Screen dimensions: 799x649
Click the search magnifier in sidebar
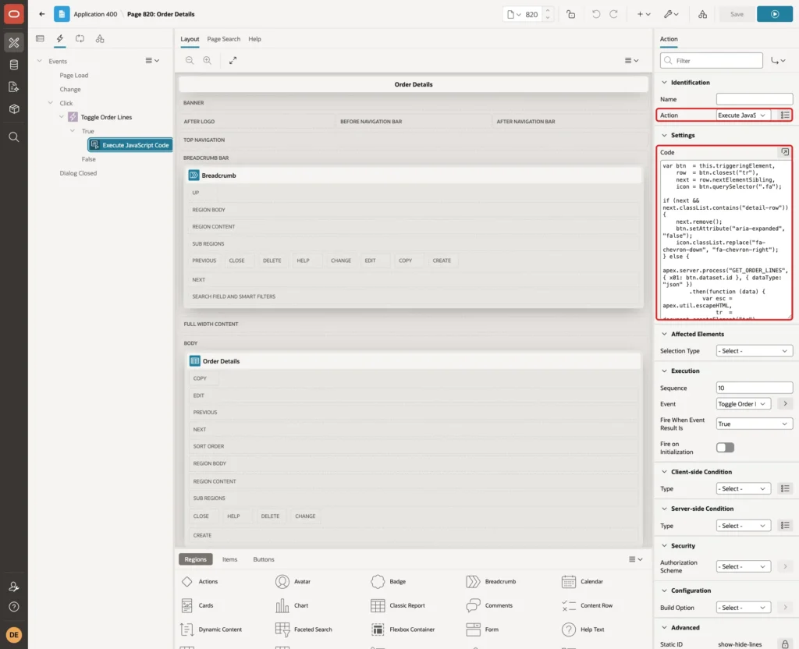(x=14, y=137)
